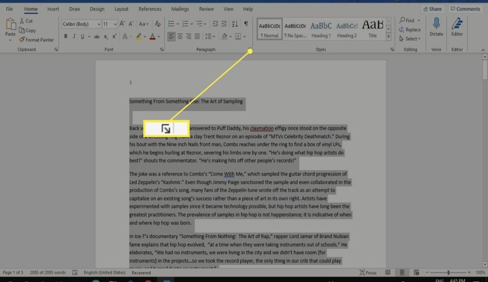Activate the Format Painter brush

(36, 40)
